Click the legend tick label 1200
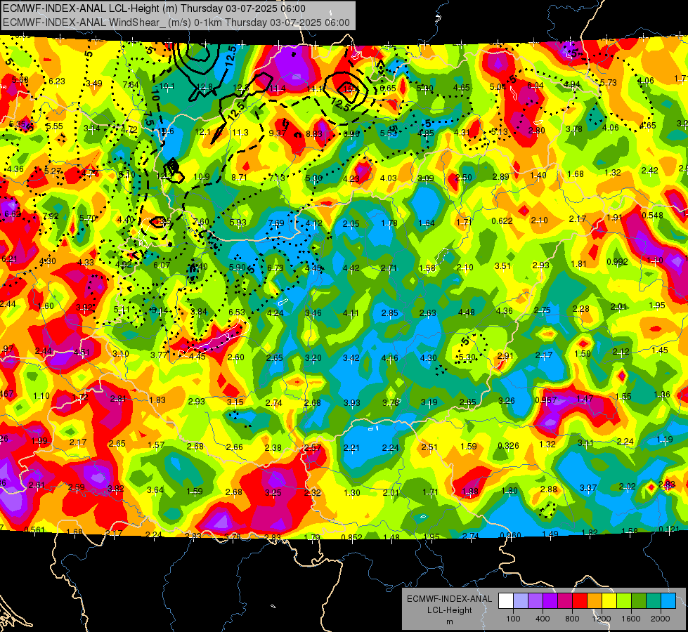The width and height of the screenshot is (688, 632). coord(602,619)
